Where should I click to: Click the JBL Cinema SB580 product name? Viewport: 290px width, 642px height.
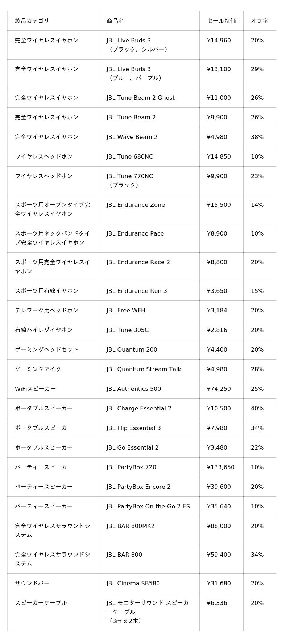(x=133, y=584)
